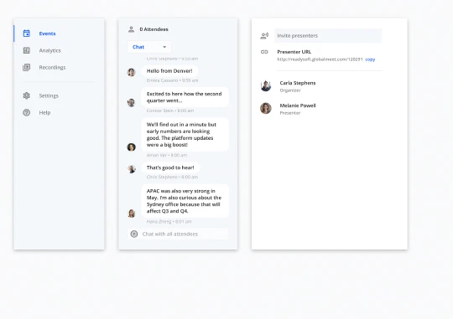Click the emoji icon in chat input
The width and height of the screenshot is (453, 319).
[134, 234]
